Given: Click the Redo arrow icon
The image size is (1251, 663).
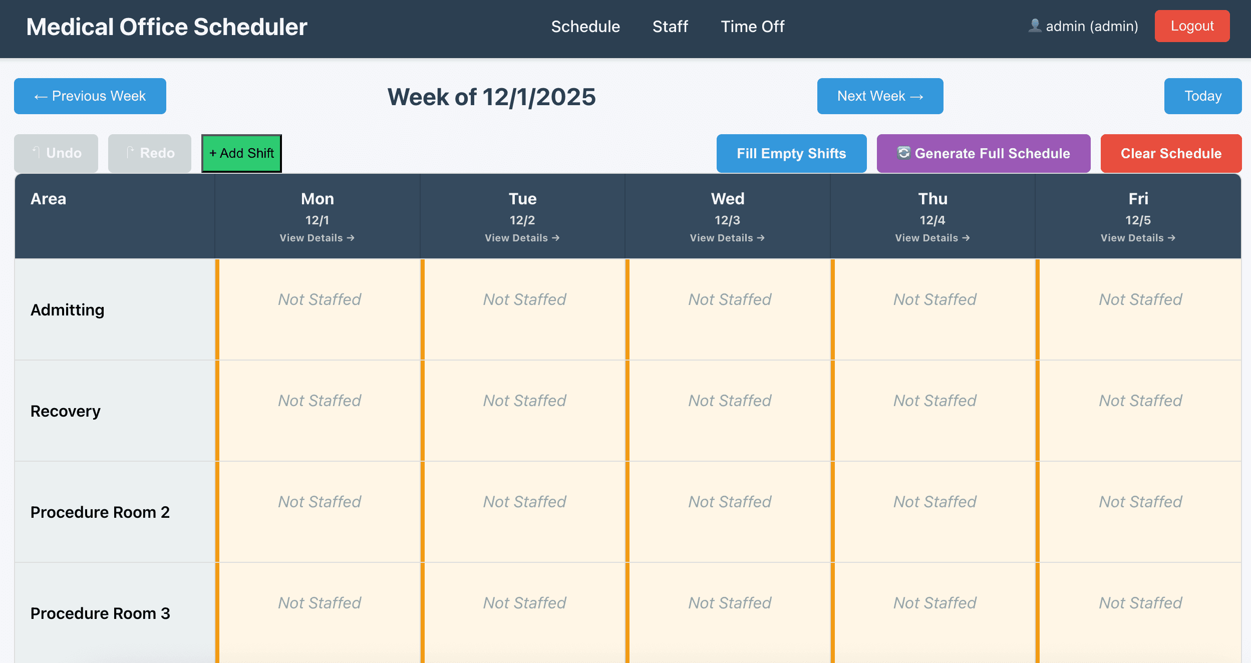Looking at the screenshot, I should (x=131, y=152).
